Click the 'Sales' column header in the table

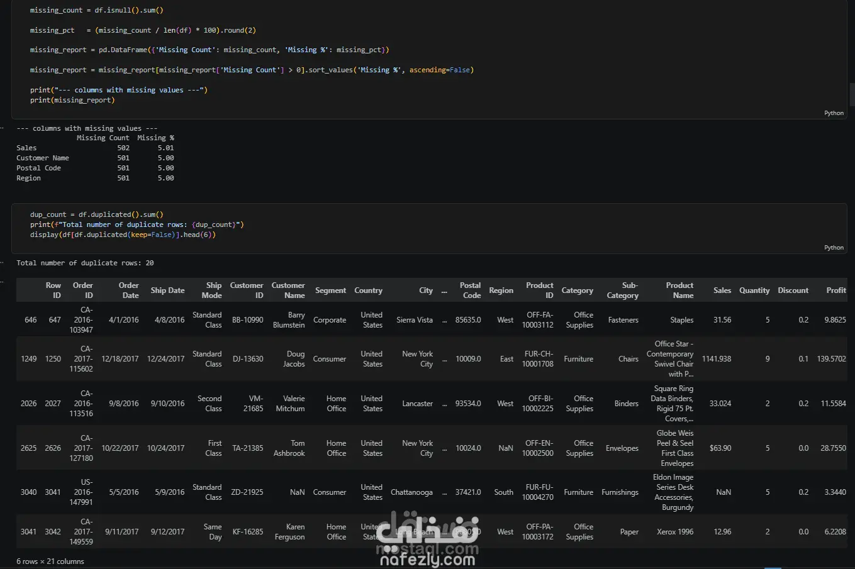coord(722,290)
